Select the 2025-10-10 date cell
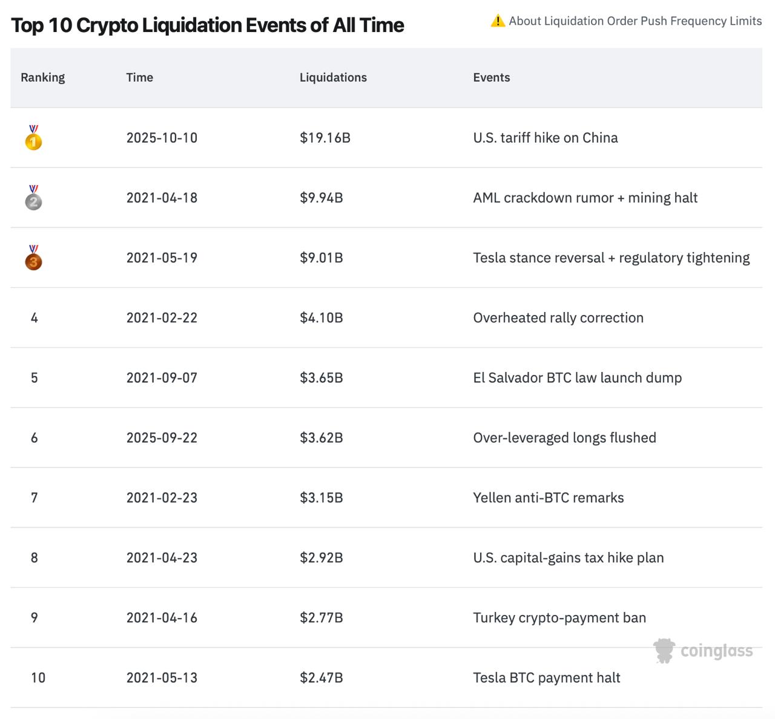Viewport: 775px width, 719px height. (x=162, y=138)
